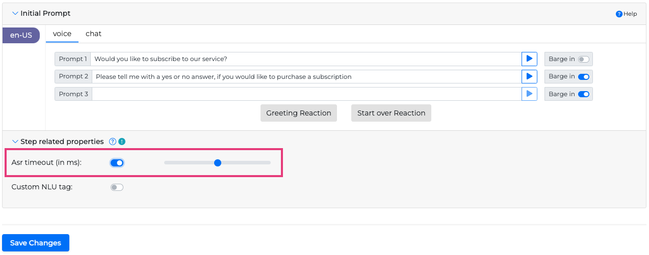Image resolution: width=649 pixels, height=255 pixels.
Task: Click into the empty Prompt 3 text field
Action: coord(306,94)
